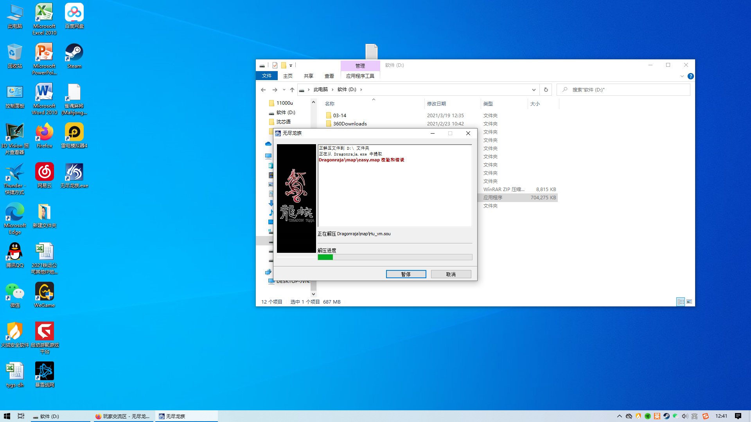
Task: Switch to the 查看 ribbon tab
Action: 329,76
